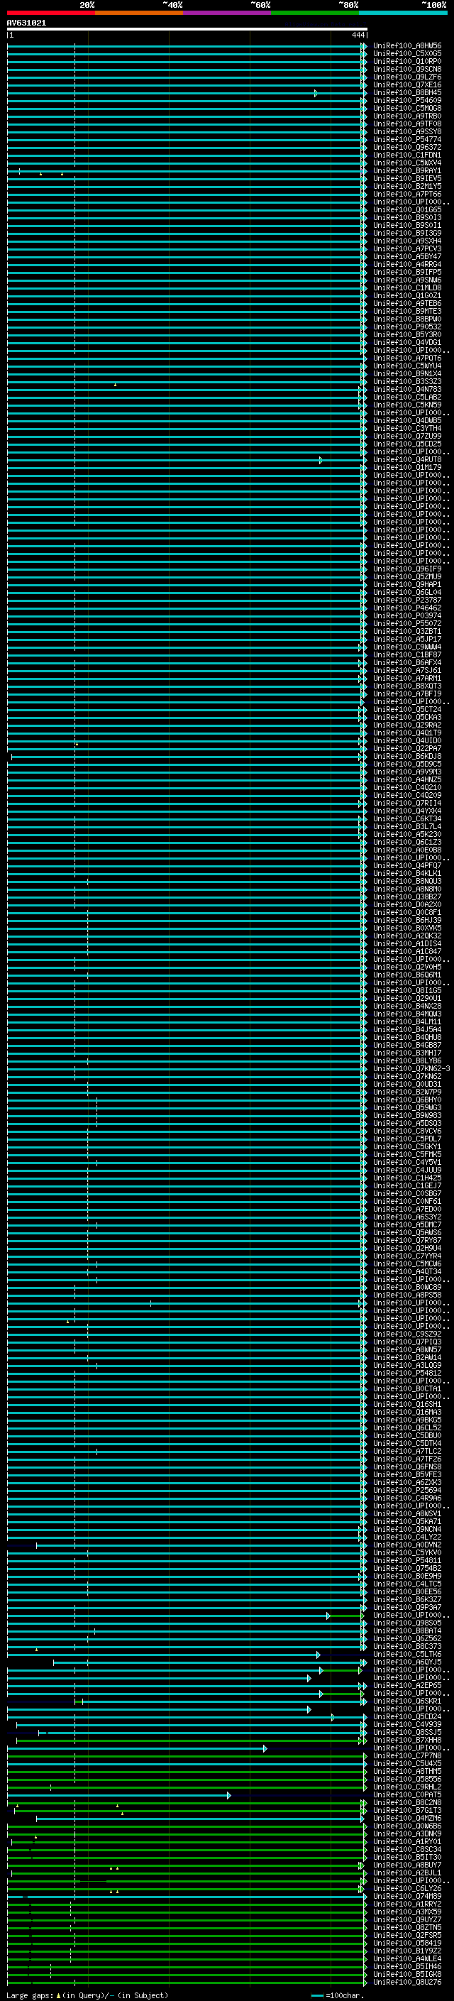
Task: Click the arrowhead in the UniRef100_Q4RUT8 alignment
Action: [x=321, y=460]
